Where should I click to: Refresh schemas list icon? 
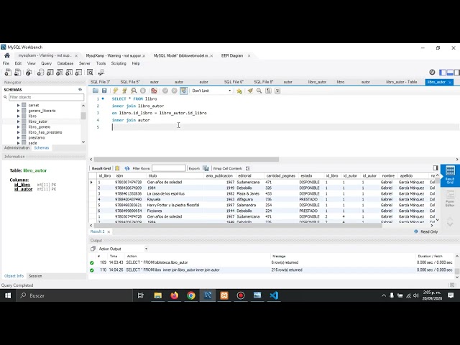tap(80, 89)
